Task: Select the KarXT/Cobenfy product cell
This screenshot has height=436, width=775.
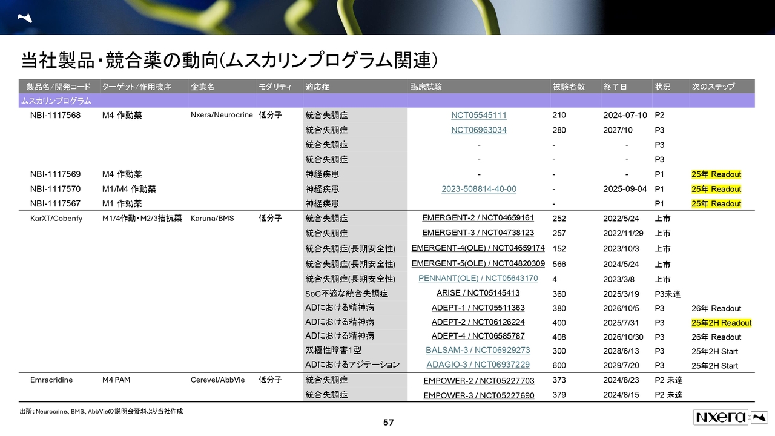Action: pyautogui.click(x=56, y=218)
